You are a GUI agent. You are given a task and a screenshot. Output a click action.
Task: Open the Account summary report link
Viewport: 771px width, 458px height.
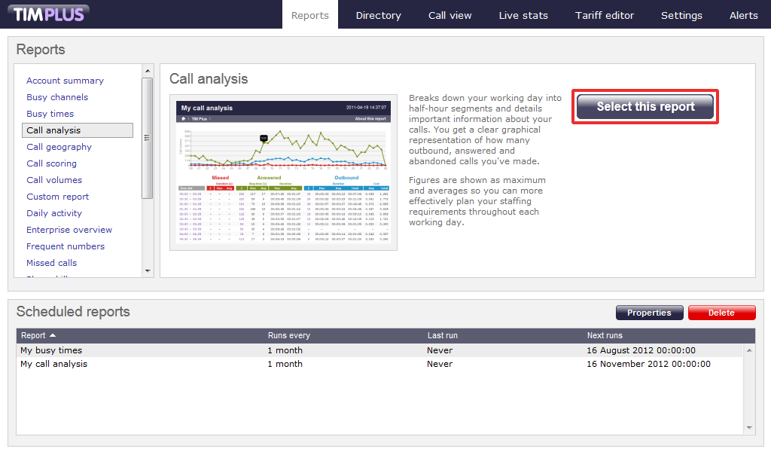(65, 81)
